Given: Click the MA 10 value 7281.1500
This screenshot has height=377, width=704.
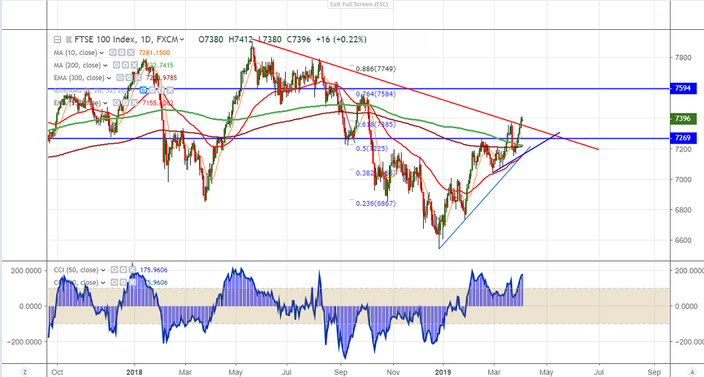Looking at the screenshot, I should [154, 53].
